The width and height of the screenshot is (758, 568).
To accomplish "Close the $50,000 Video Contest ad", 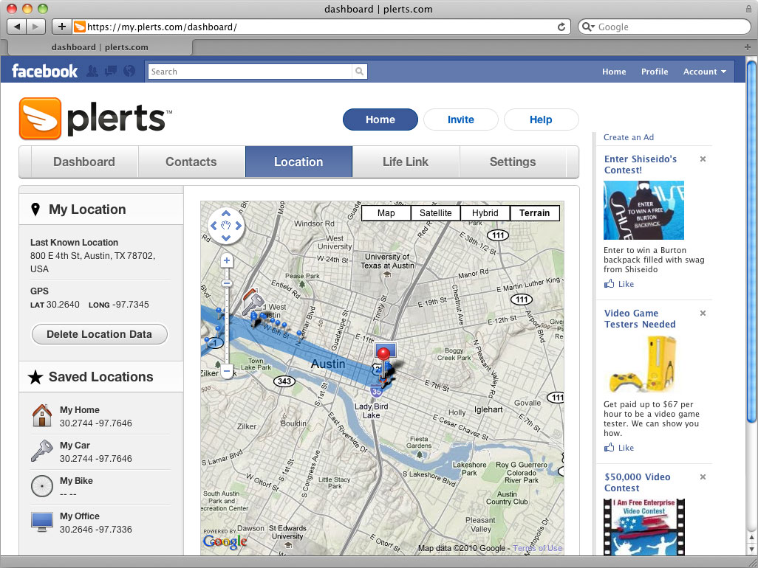I will (x=703, y=477).
